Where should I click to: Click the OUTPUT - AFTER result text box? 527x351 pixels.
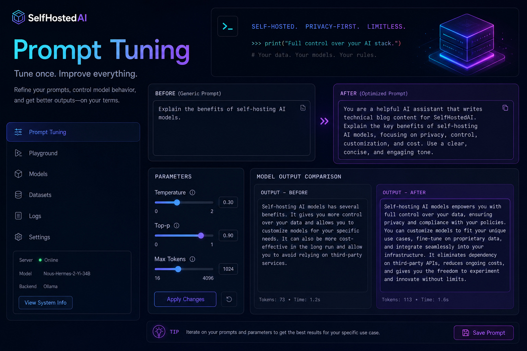coord(445,245)
